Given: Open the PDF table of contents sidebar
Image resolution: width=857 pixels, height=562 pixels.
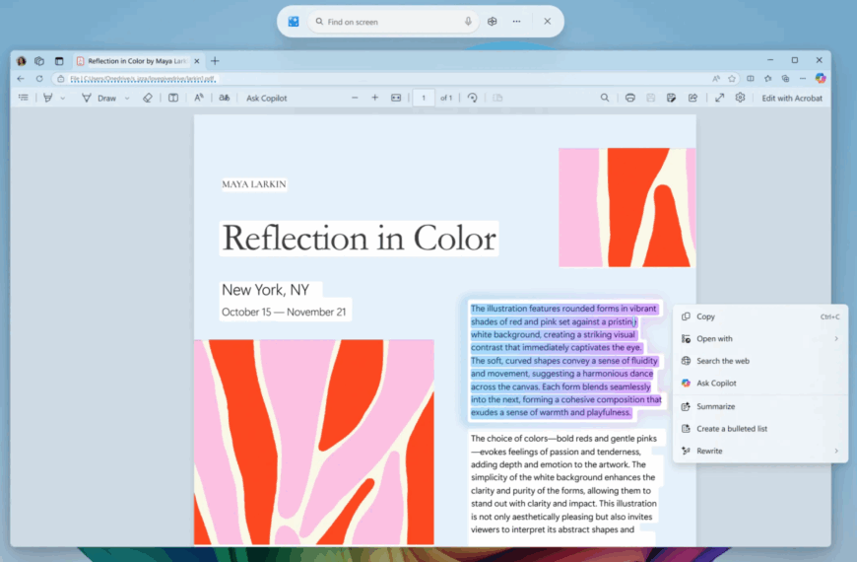Looking at the screenshot, I should pos(23,98).
